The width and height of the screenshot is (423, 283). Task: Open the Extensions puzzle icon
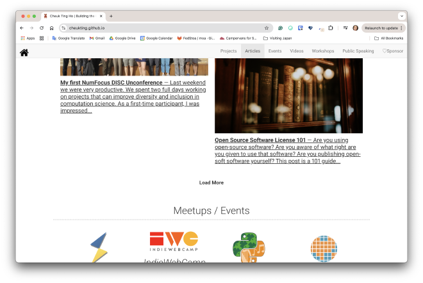click(331, 28)
